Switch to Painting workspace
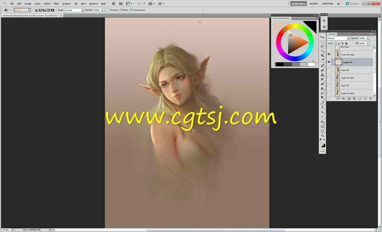The width and height of the screenshot is (382, 232). point(328,4)
